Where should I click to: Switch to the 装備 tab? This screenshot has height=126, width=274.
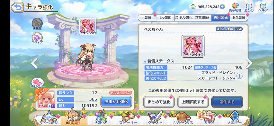pyautogui.click(x=147, y=18)
